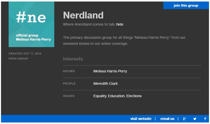Select the SHOWS row label
Viewport: 210px width, 124px height.
pyautogui.click(x=69, y=71)
